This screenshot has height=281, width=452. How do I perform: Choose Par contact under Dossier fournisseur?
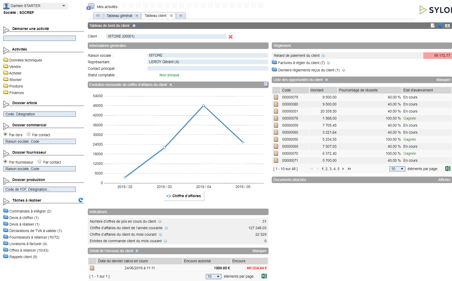40,161
